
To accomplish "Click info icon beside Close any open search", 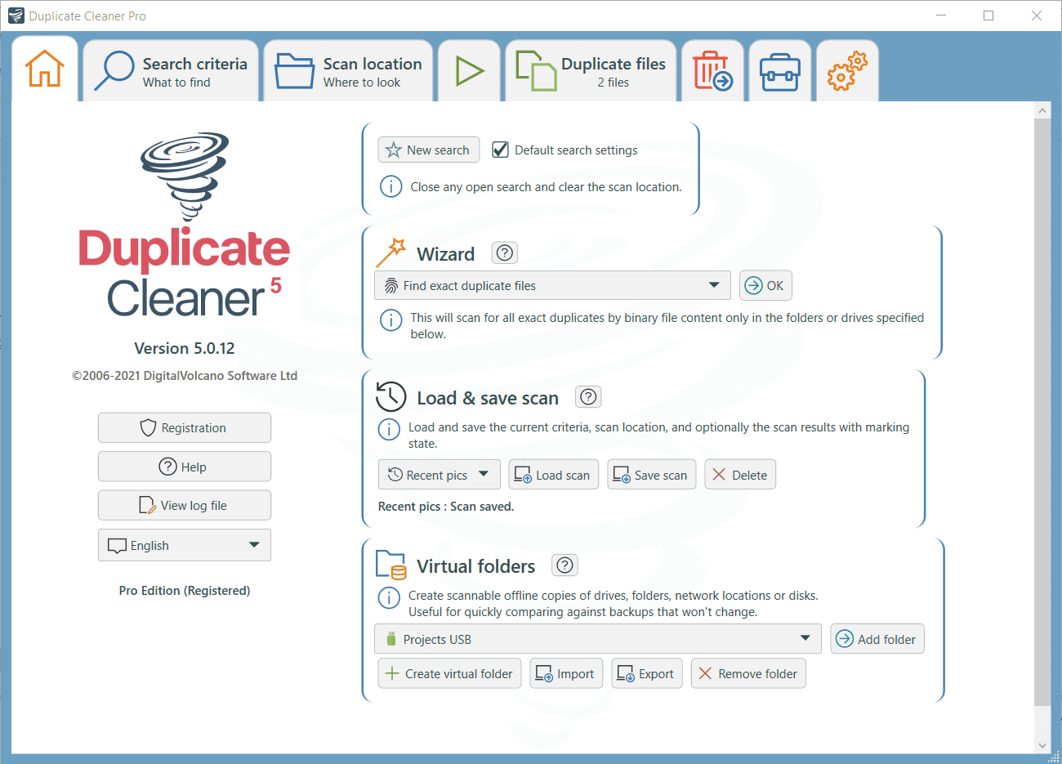I will pyautogui.click(x=391, y=186).
